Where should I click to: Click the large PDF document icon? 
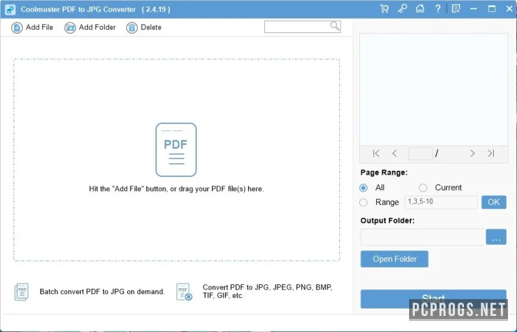(x=176, y=150)
